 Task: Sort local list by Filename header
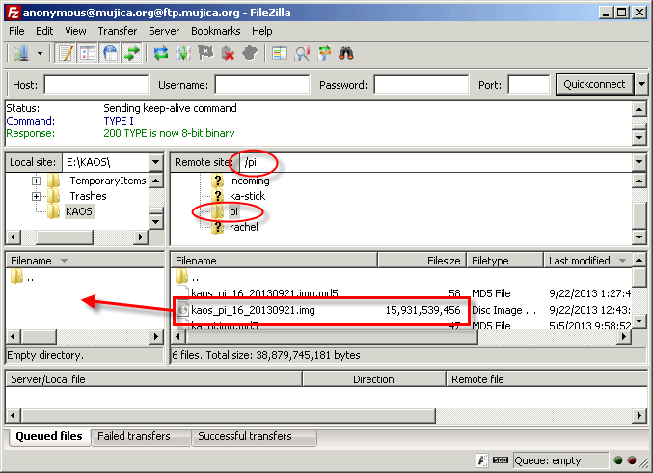click(x=85, y=261)
